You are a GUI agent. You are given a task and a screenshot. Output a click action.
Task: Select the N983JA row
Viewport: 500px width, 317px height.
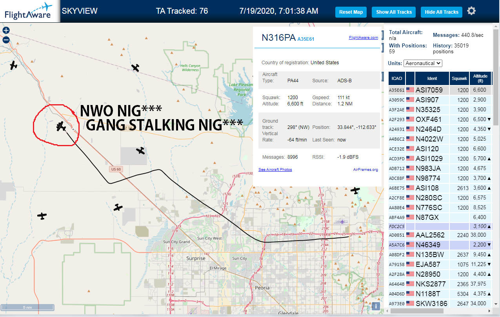pyautogui.click(x=440, y=168)
